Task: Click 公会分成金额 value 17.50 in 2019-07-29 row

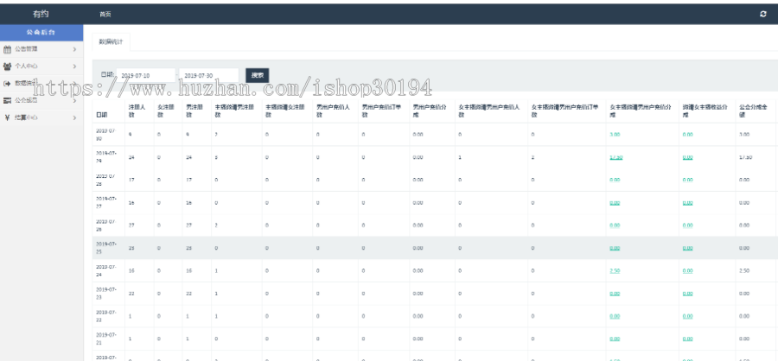Action: pyautogui.click(x=745, y=157)
